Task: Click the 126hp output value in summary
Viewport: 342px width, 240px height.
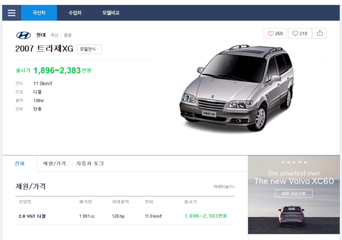Action: [39, 100]
